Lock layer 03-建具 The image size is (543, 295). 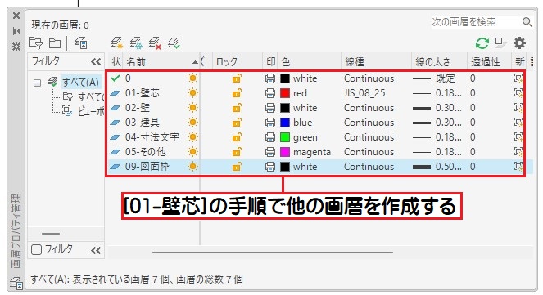[237, 123]
